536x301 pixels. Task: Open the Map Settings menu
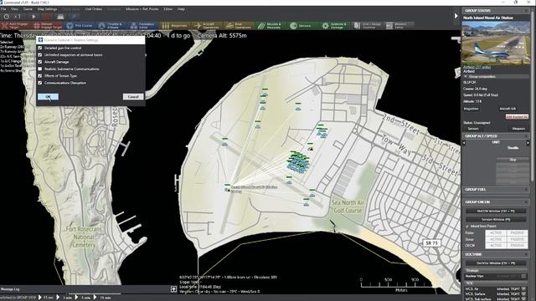[x=47, y=9]
